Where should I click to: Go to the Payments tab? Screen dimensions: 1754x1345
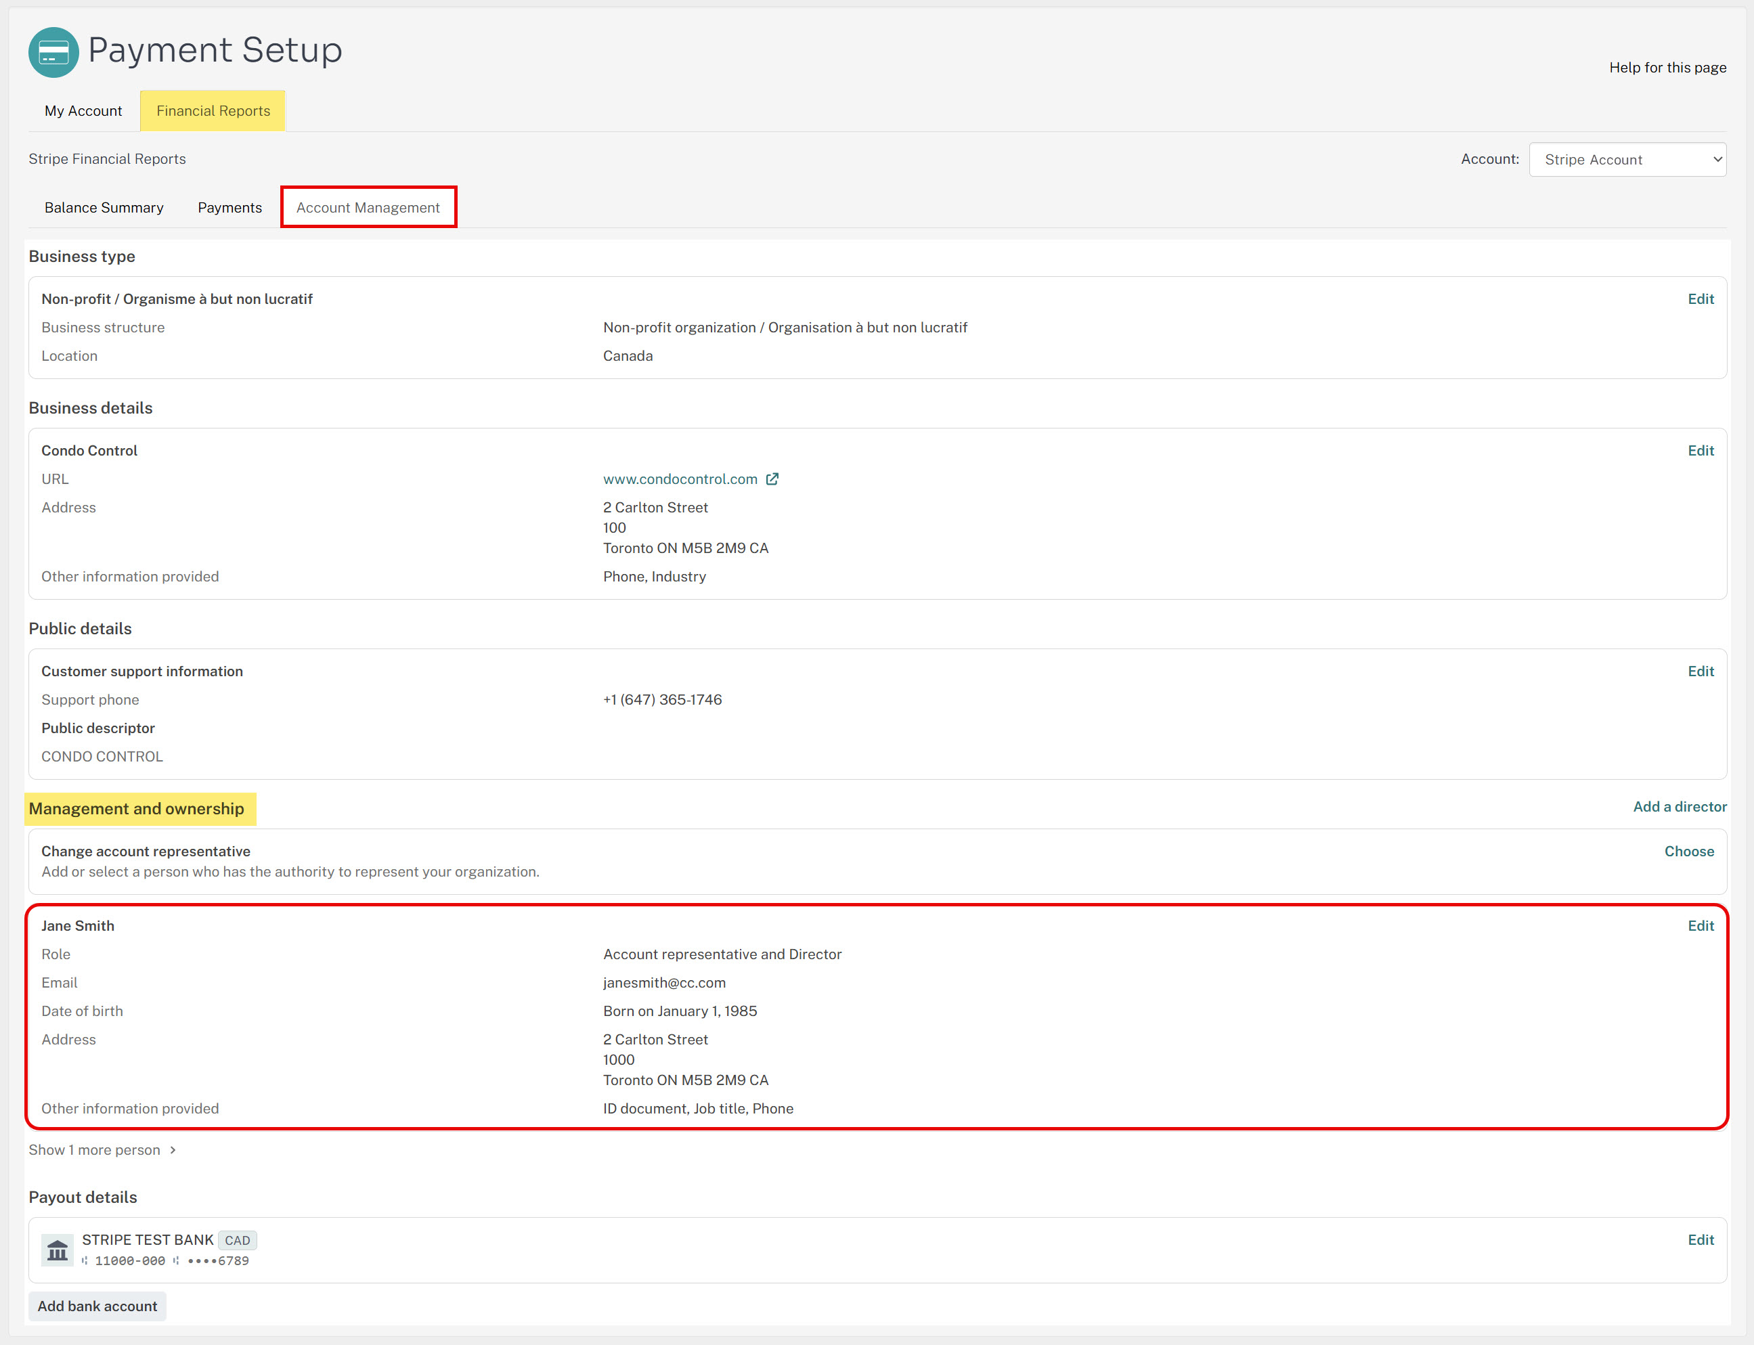point(229,207)
